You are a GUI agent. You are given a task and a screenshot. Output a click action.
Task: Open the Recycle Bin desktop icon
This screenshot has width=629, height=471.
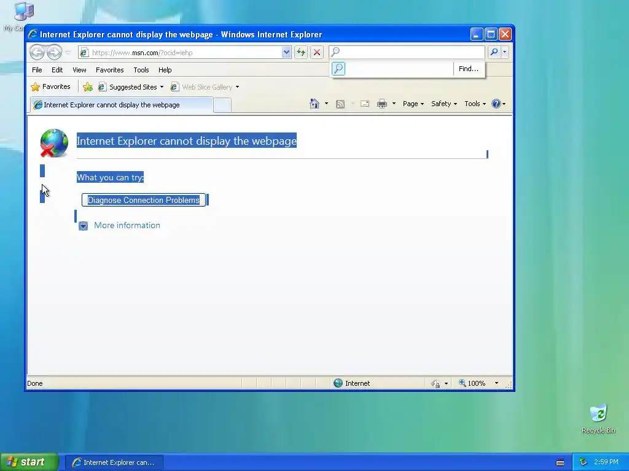(598, 419)
